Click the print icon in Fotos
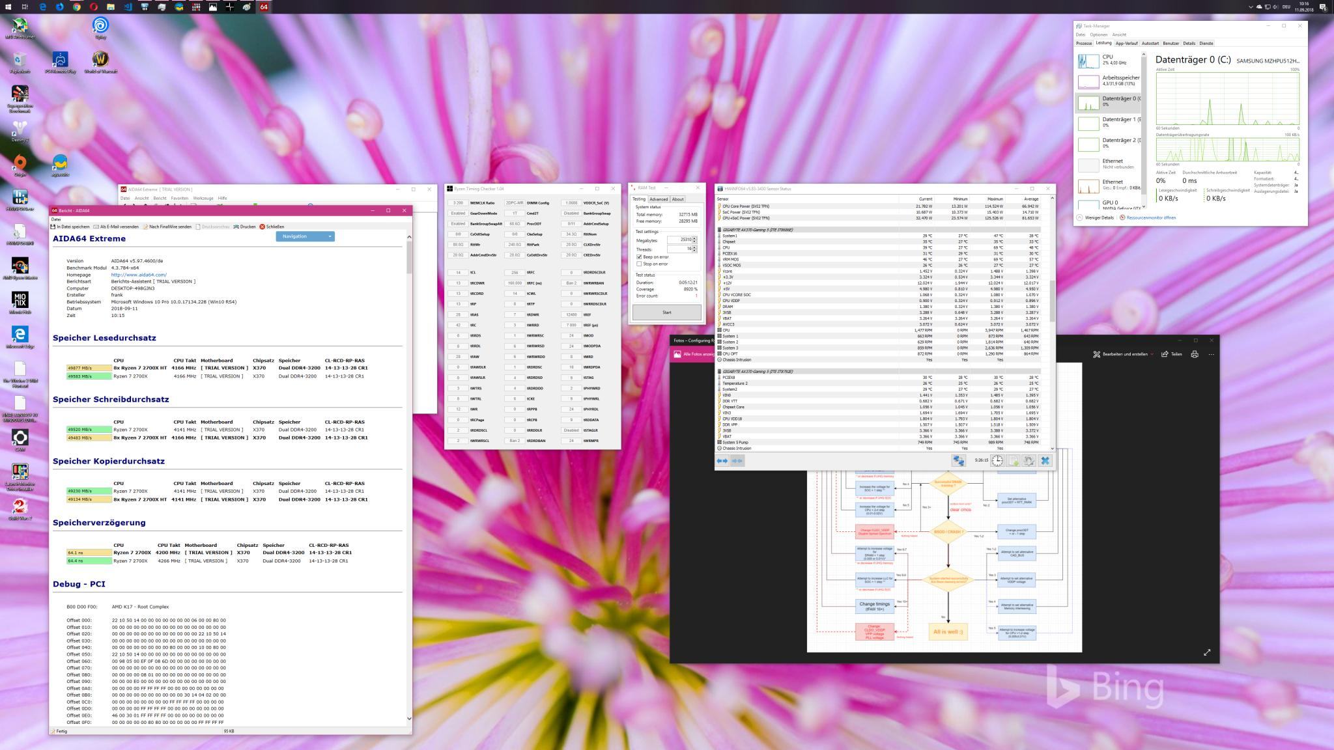The width and height of the screenshot is (1334, 750). click(x=1194, y=354)
